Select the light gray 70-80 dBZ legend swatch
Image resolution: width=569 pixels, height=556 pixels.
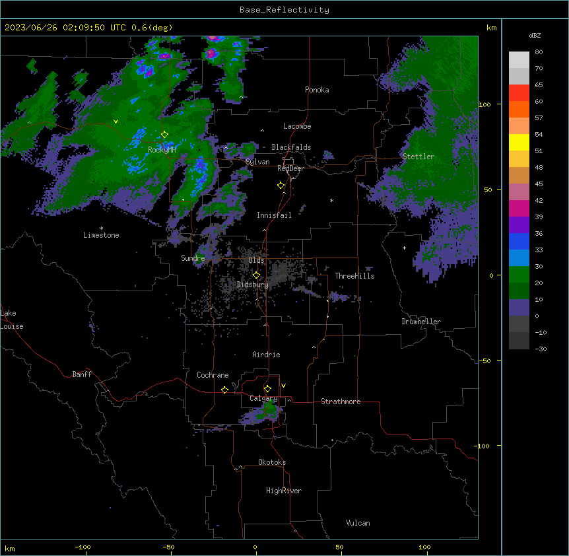coord(519,60)
